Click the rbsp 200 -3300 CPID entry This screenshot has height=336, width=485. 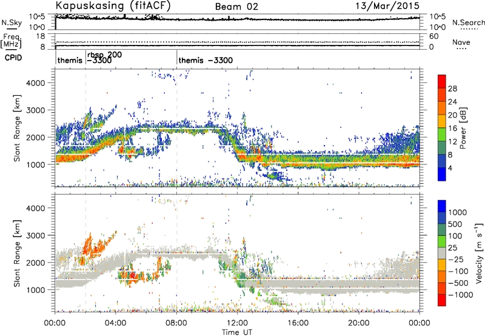coord(104,57)
